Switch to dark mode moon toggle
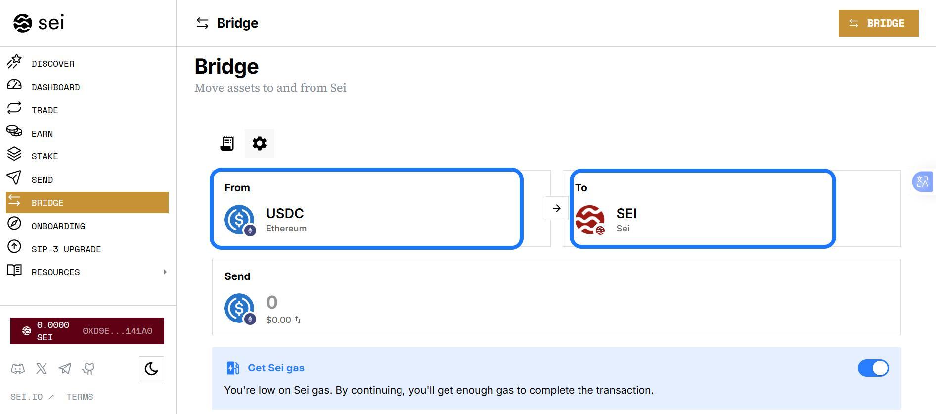936x414 pixels. click(x=151, y=368)
